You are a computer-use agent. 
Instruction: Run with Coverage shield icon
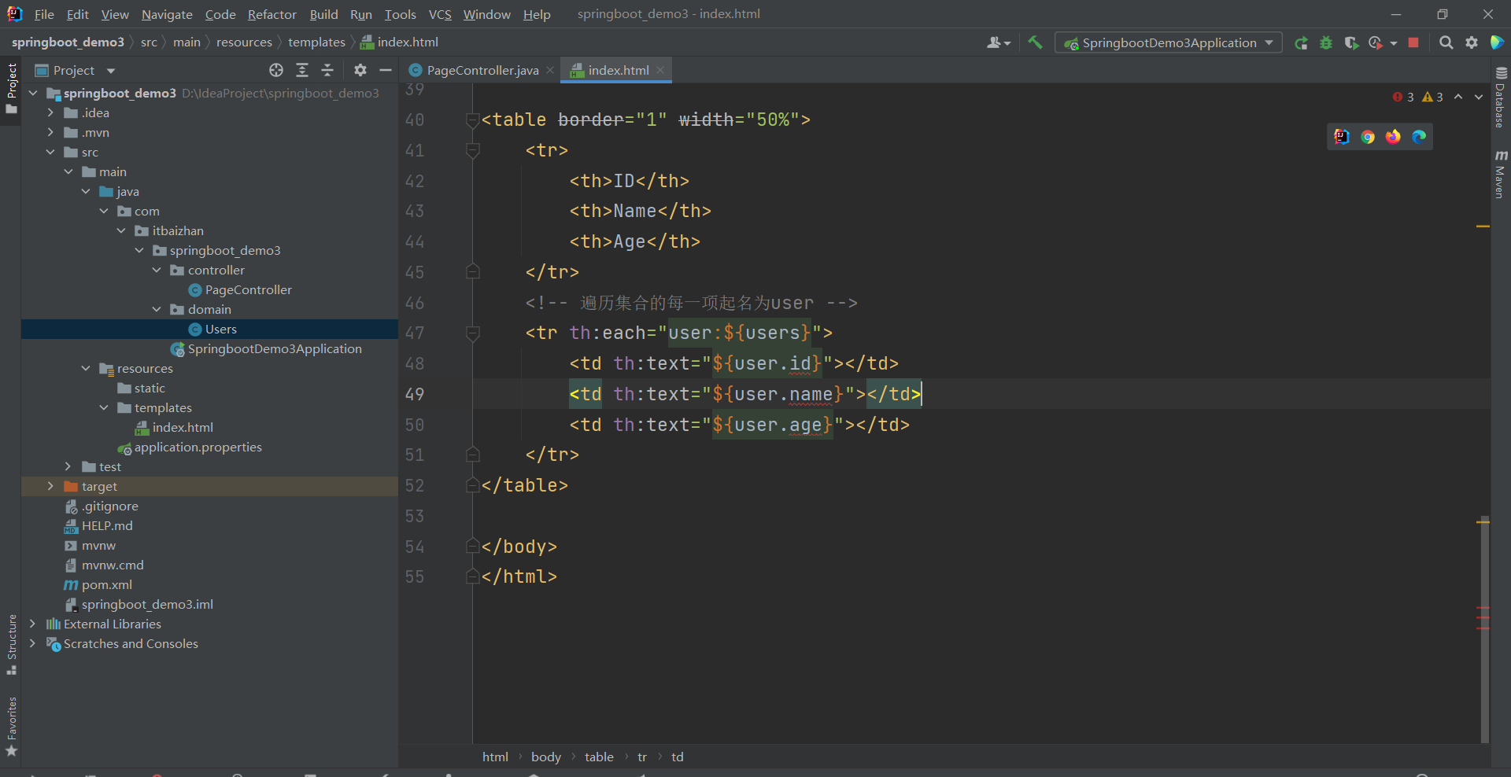[1351, 42]
